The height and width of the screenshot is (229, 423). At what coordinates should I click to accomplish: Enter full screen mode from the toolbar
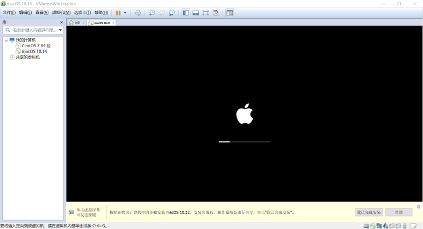click(x=205, y=13)
